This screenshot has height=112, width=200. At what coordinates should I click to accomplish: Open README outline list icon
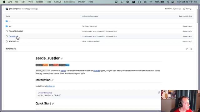[191, 49]
